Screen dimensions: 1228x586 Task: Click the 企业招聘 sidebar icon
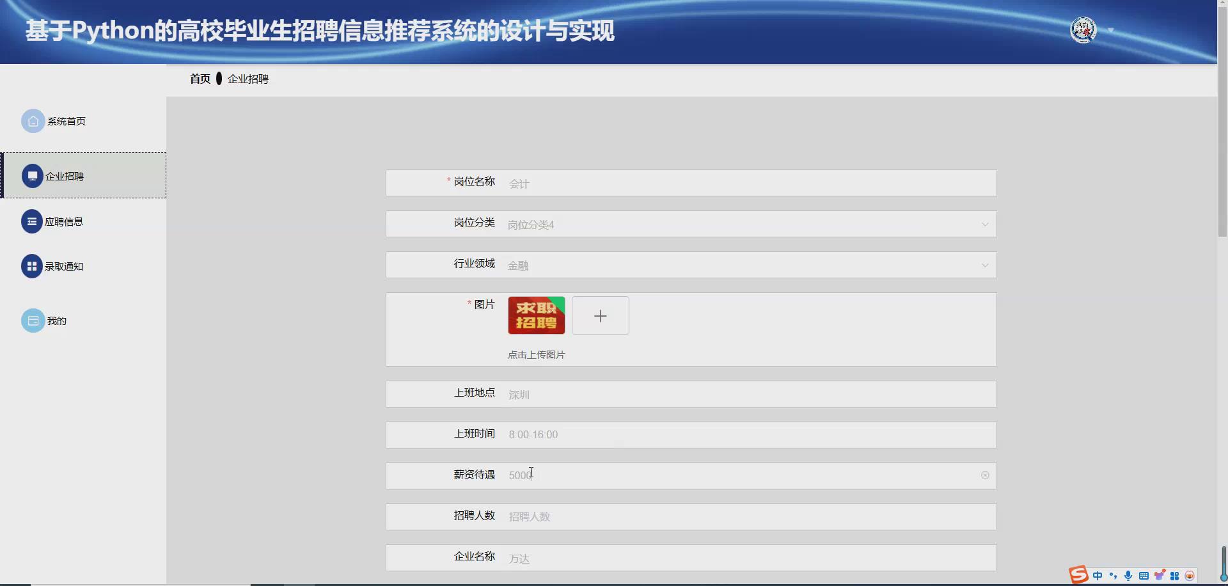pyautogui.click(x=33, y=176)
